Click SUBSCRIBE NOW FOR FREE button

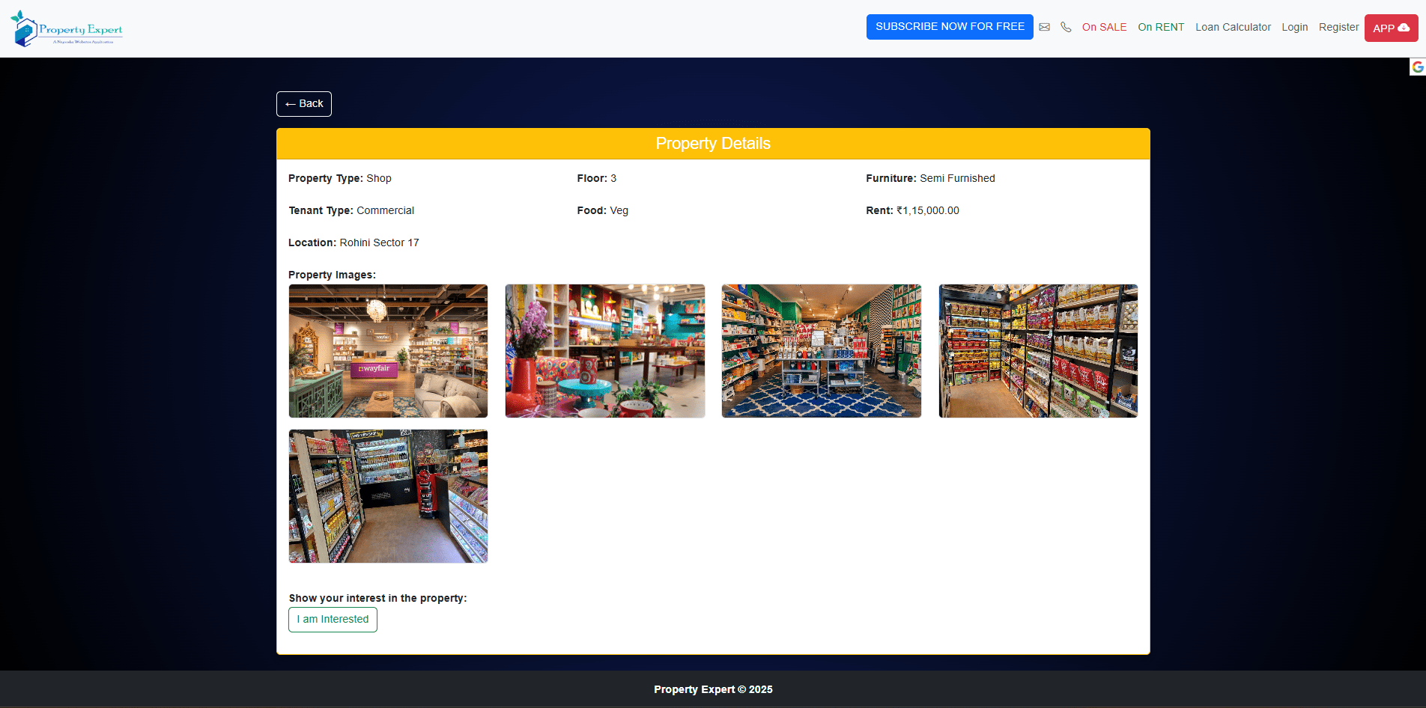pos(949,27)
